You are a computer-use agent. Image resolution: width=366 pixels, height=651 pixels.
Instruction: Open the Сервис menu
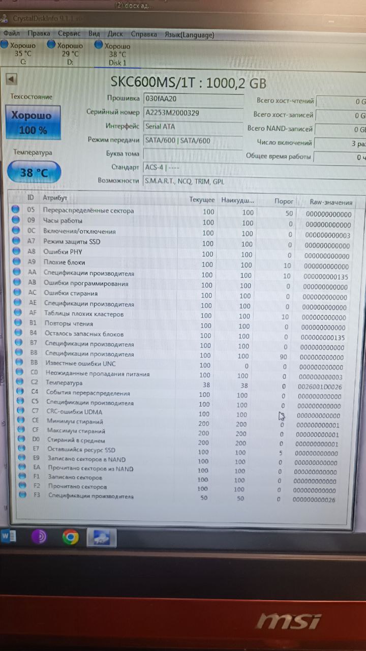69,34
